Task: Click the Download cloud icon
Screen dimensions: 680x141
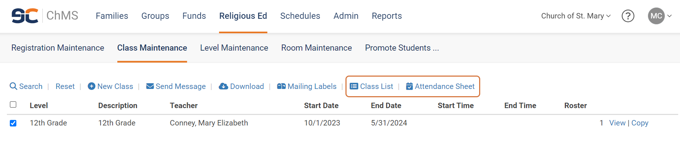Action: tap(223, 86)
